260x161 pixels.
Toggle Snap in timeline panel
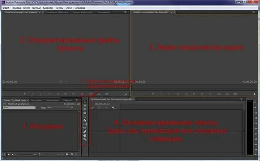click(x=93, y=108)
